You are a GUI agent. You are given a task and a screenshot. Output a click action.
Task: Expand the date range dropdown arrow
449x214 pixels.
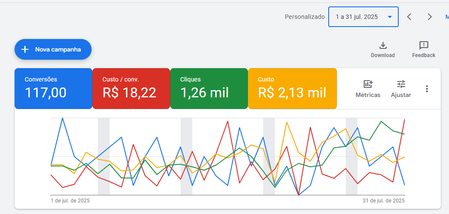coord(390,17)
